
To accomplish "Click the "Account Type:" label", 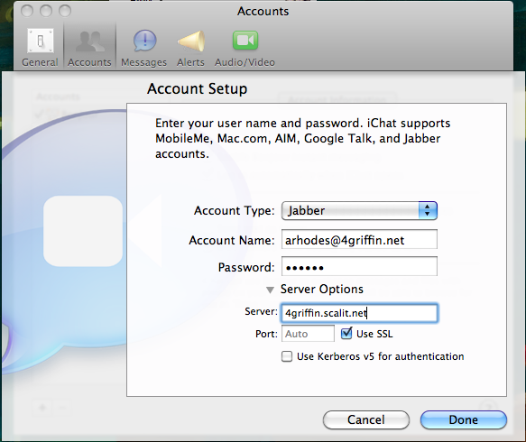I will (235, 210).
